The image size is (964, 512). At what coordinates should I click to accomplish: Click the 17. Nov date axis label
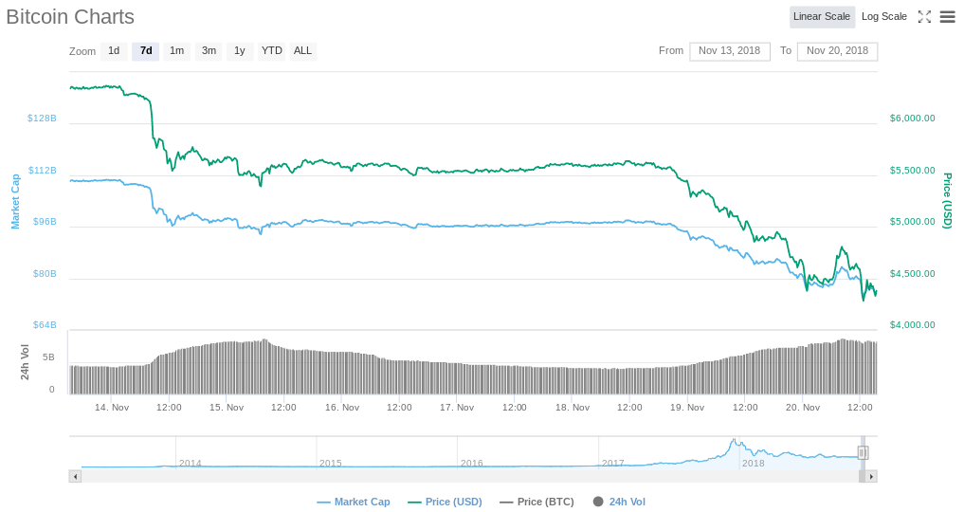457,408
